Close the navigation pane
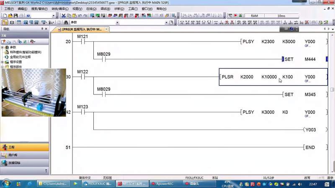This screenshot has width=335, height=188. 46,29
